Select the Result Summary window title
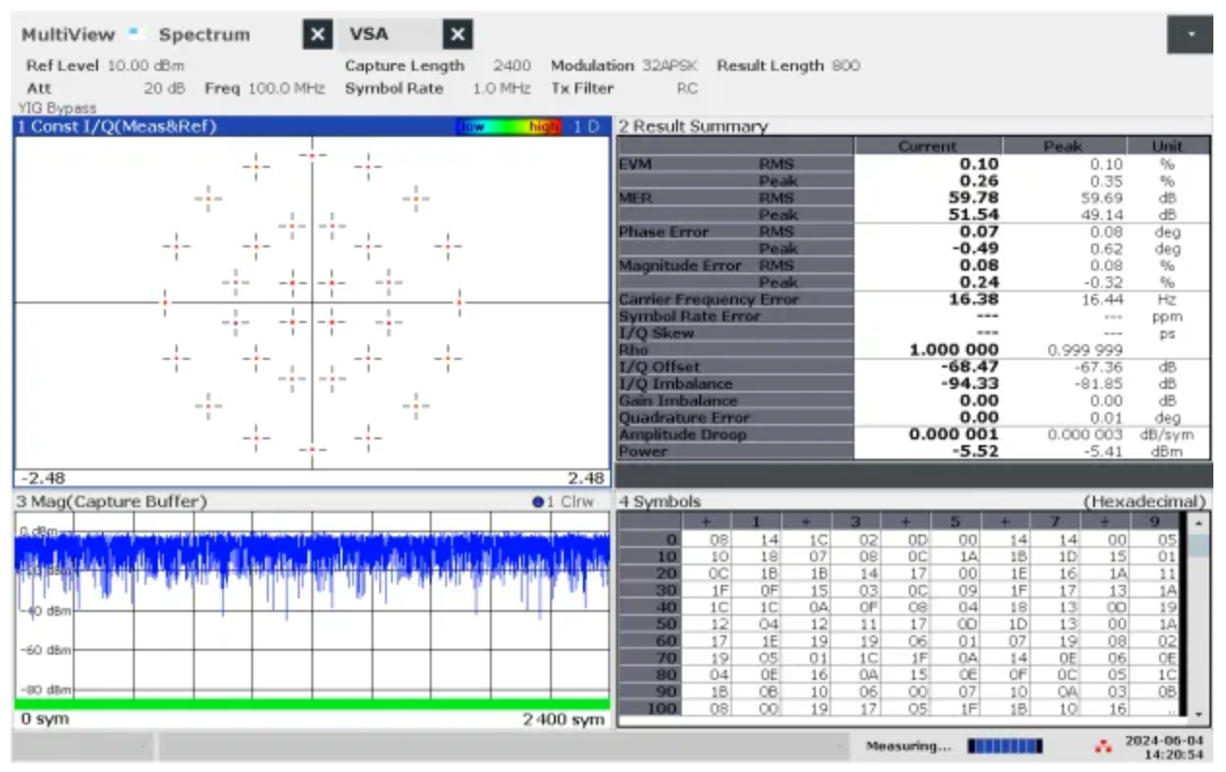This screenshot has height=772, width=1226. click(693, 126)
